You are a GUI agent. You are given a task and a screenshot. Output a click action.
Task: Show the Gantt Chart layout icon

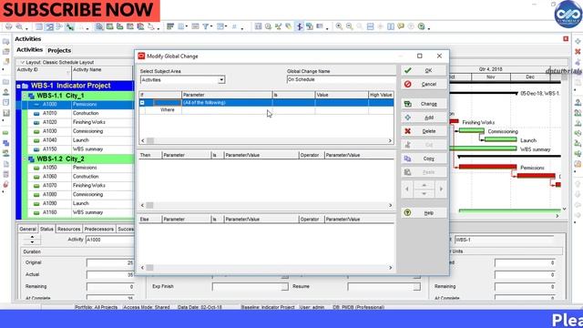[x=49, y=26]
